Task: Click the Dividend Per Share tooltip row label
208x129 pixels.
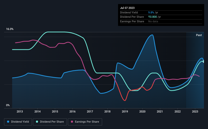Action: point(132,17)
